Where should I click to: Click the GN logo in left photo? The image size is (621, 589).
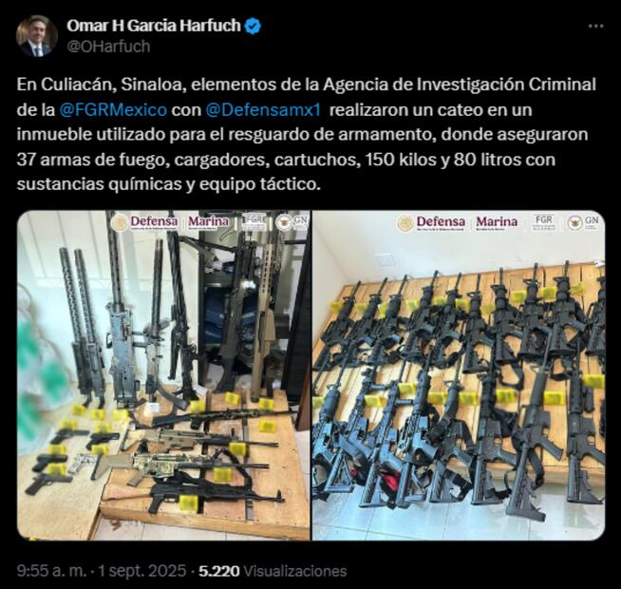292,222
